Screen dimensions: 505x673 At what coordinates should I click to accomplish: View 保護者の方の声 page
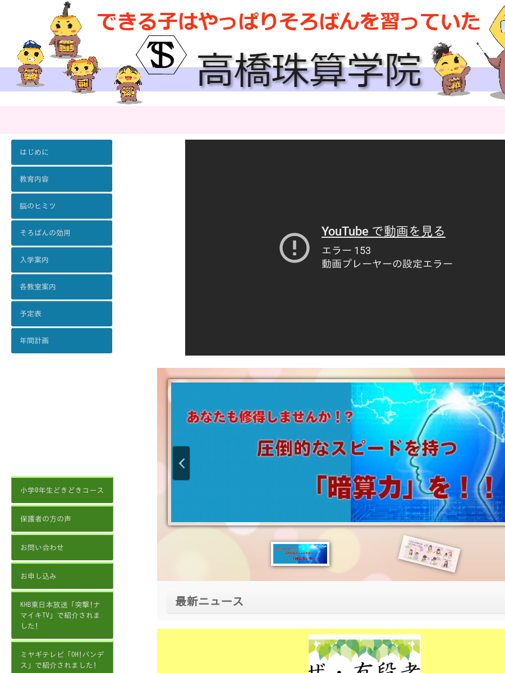tap(62, 519)
